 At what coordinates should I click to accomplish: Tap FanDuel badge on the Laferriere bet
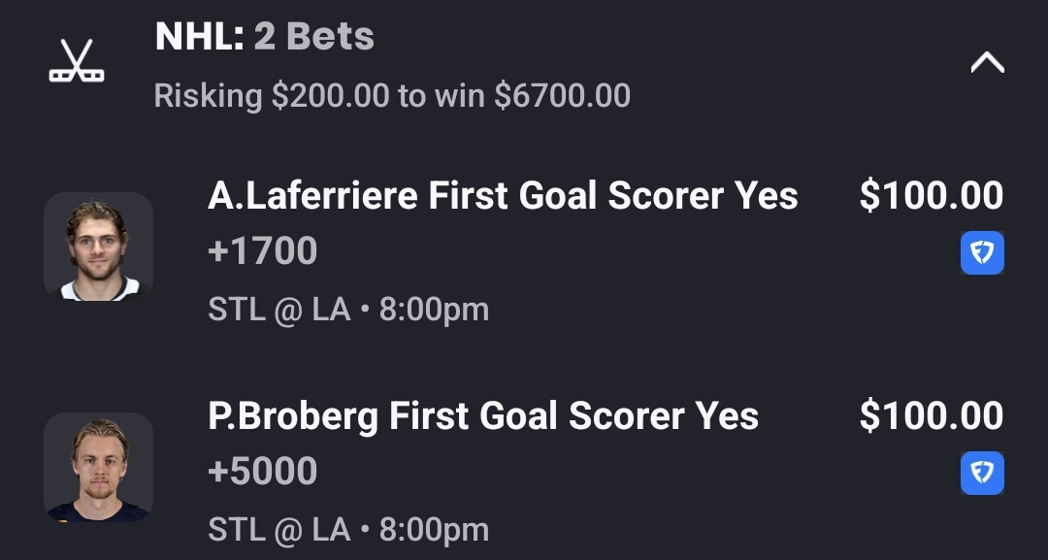click(x=982, y=253)
